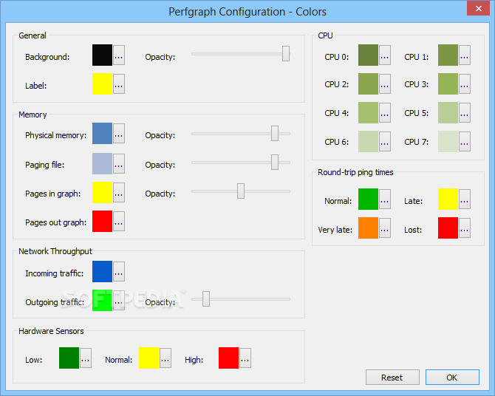This screenshot has height=396, width=495.
Task: Open ellipsis button for CPU 4 color
Action: [x=385, y=112]
